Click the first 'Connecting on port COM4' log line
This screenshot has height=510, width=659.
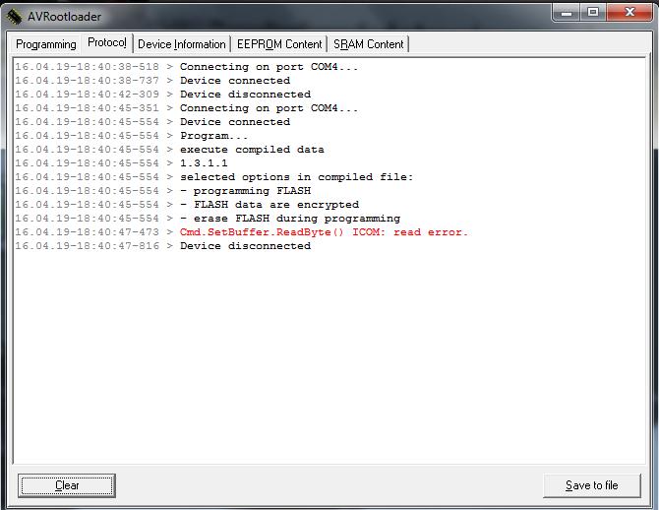pos(186,67)
